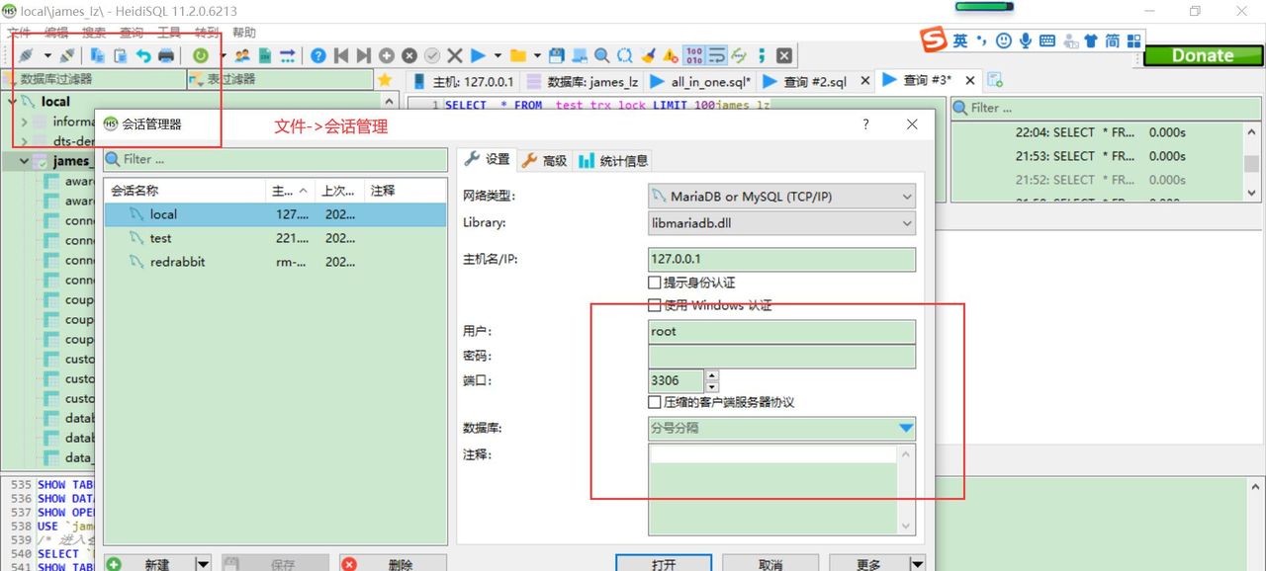Viewport: 1266px width, 571px height.
Task: Open the 统计信息 tab
Action: (613, 160)
